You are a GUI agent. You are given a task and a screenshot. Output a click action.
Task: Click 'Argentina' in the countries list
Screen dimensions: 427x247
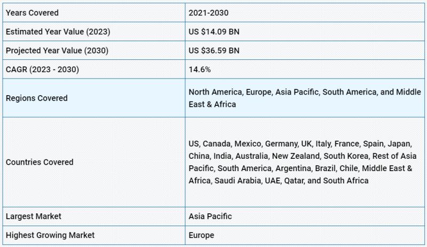[293, 168]
